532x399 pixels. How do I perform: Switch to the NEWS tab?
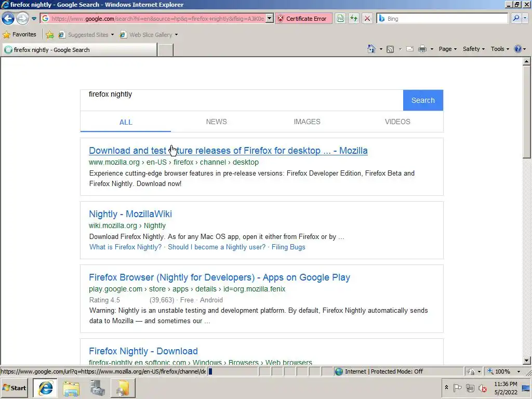(x=217, y=122)
